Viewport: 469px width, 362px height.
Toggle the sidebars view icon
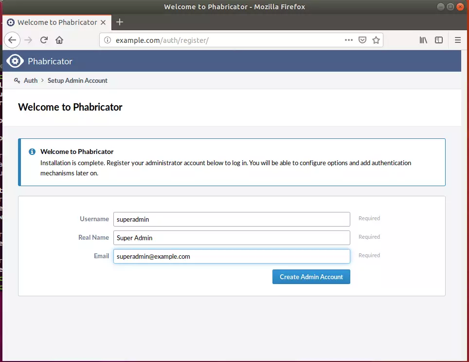pos(439,40)
